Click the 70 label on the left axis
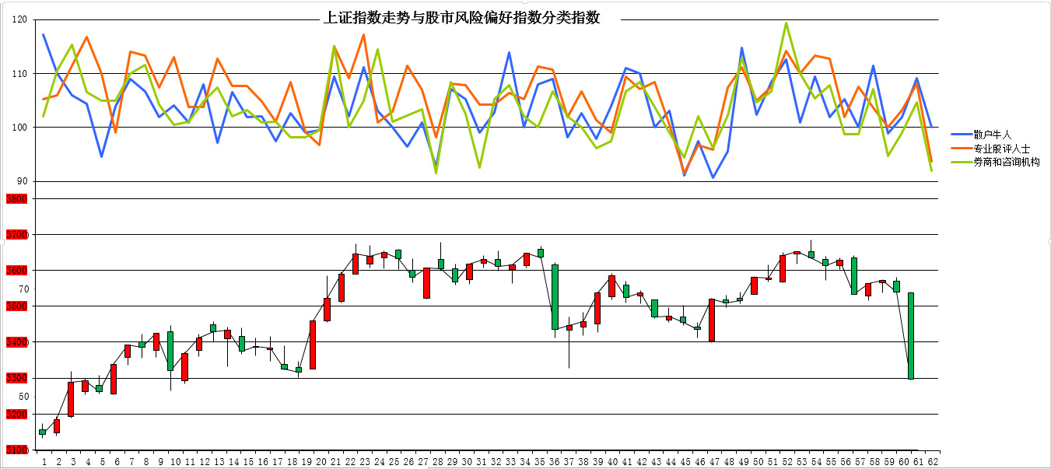The height and width of the screenshot is (469, 1051). coord(23,289)
